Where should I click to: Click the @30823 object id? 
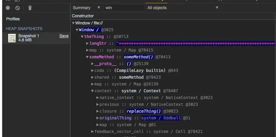click(171, 111)
